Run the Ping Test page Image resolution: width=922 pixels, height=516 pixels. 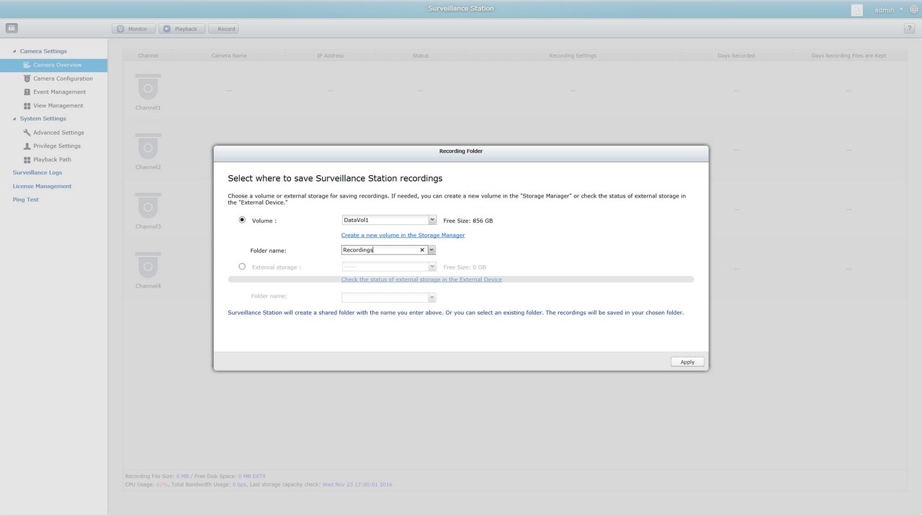pos(26,200)
